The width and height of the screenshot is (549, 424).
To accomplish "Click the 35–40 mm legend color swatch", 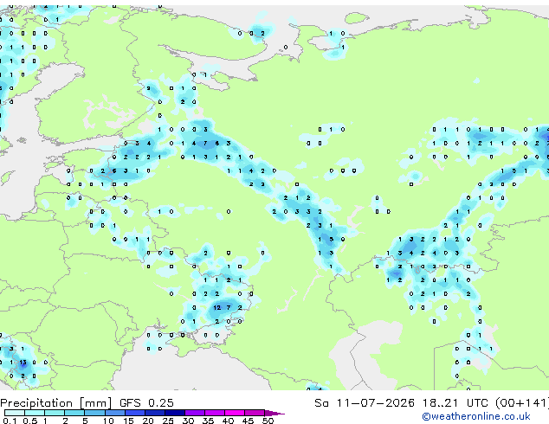I will point(214,413).
